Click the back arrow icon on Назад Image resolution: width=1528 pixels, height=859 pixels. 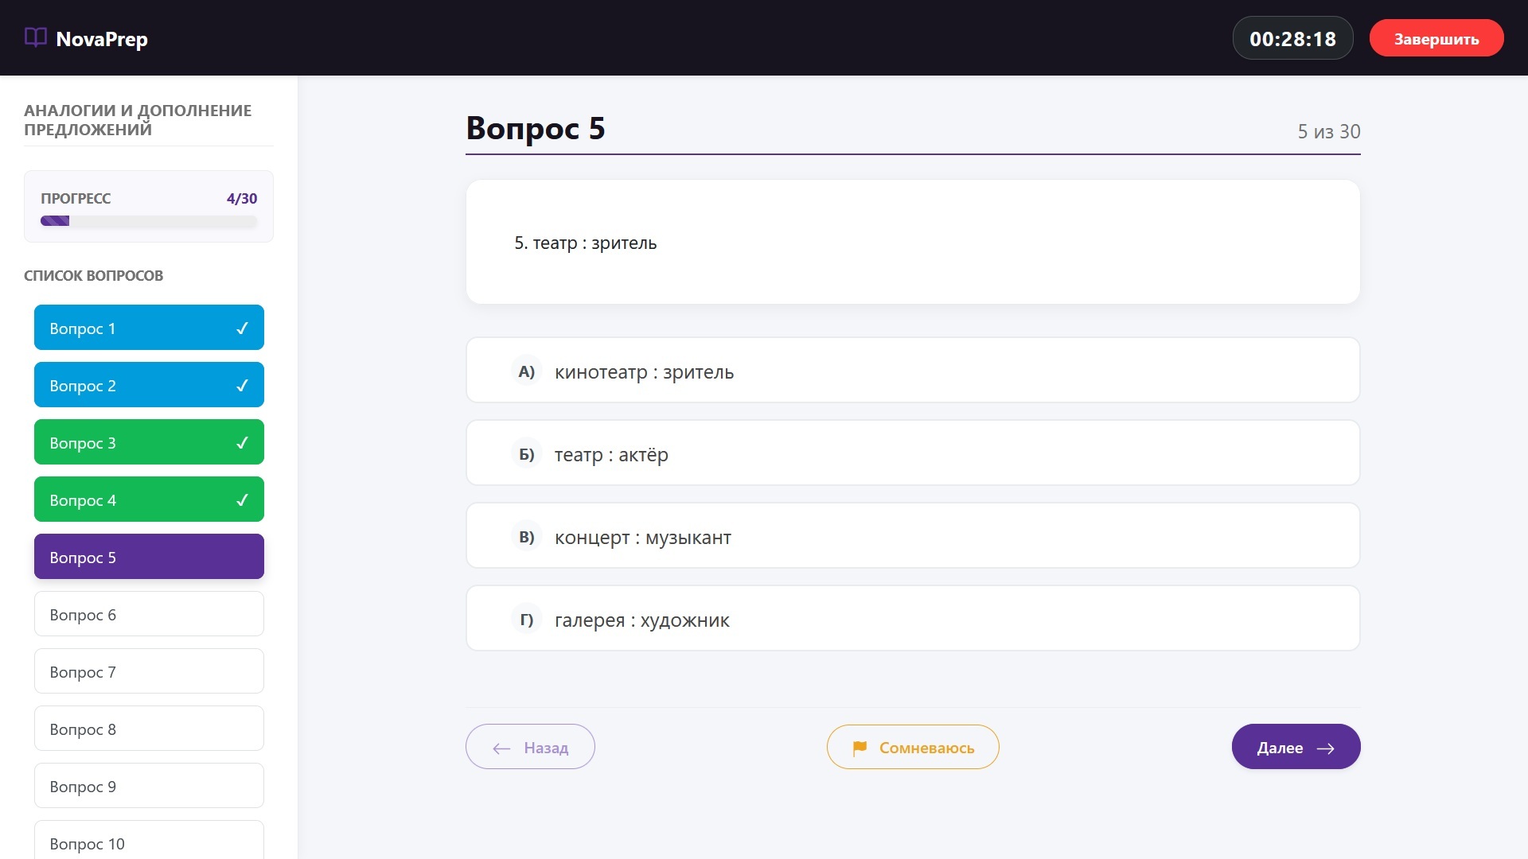click(501, 748)
